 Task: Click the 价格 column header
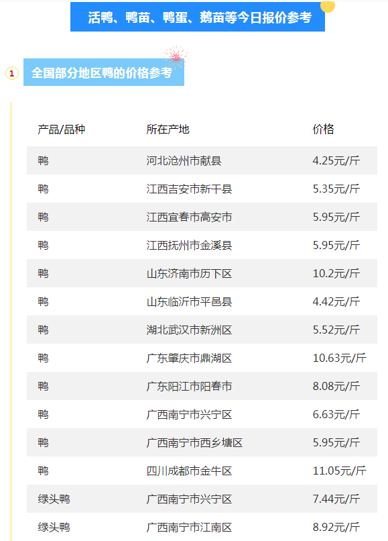(x=323, y=130)
